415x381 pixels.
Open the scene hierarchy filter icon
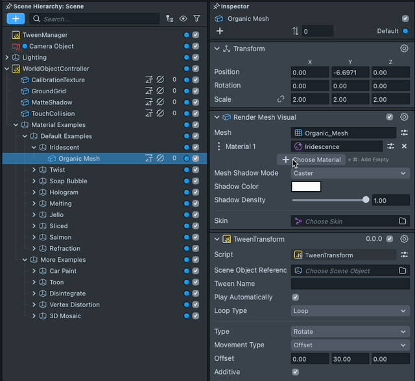point(196,19)
